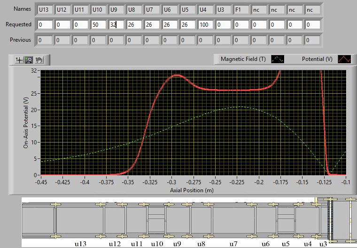
Task: Click the U3 requested value field
Action: pos(223,25)
